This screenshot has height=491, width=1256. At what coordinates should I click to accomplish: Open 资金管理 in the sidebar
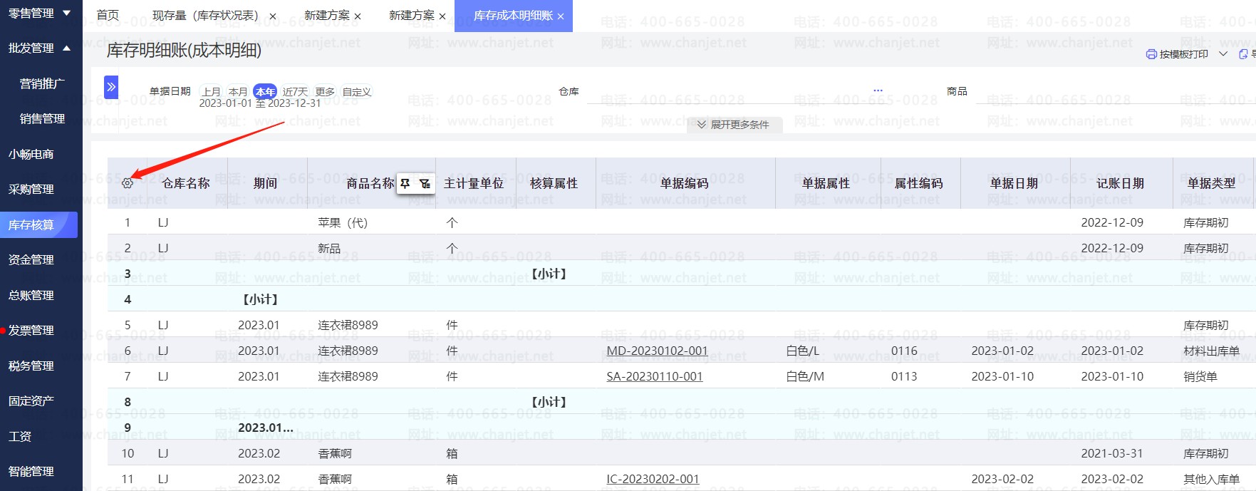point(31,259)
